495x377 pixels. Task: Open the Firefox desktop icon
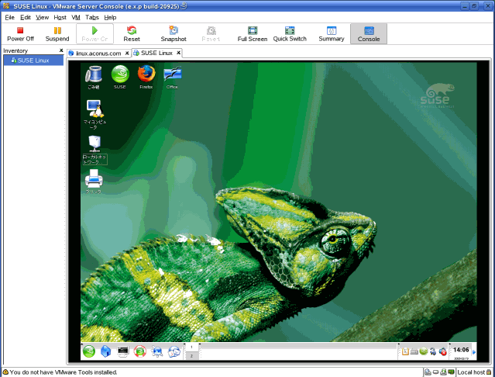pos(146,76)
